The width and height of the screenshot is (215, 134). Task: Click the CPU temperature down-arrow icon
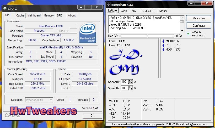tap(163, 45)
